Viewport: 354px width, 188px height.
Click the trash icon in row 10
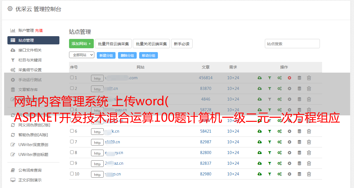point(309,174)
